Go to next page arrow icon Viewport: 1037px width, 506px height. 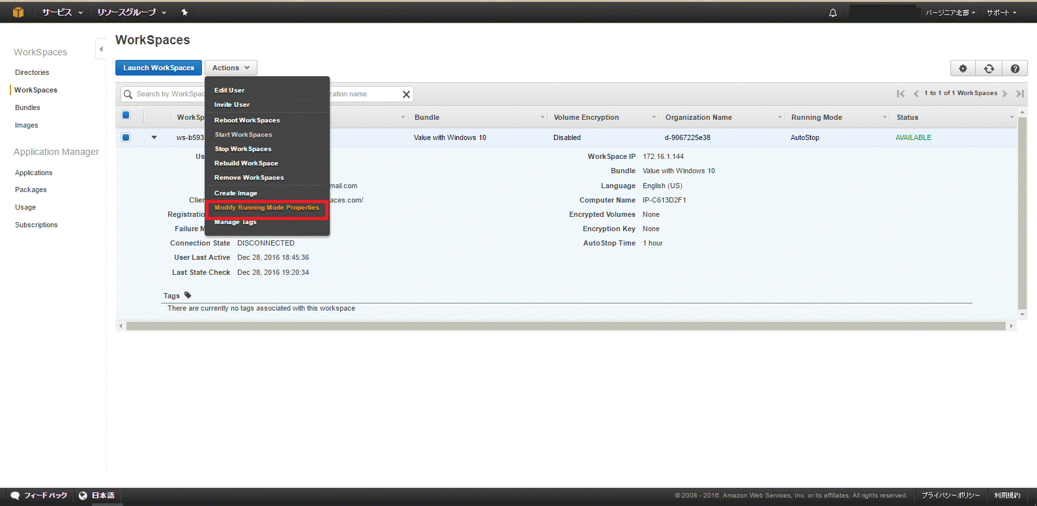point(1005,94)
